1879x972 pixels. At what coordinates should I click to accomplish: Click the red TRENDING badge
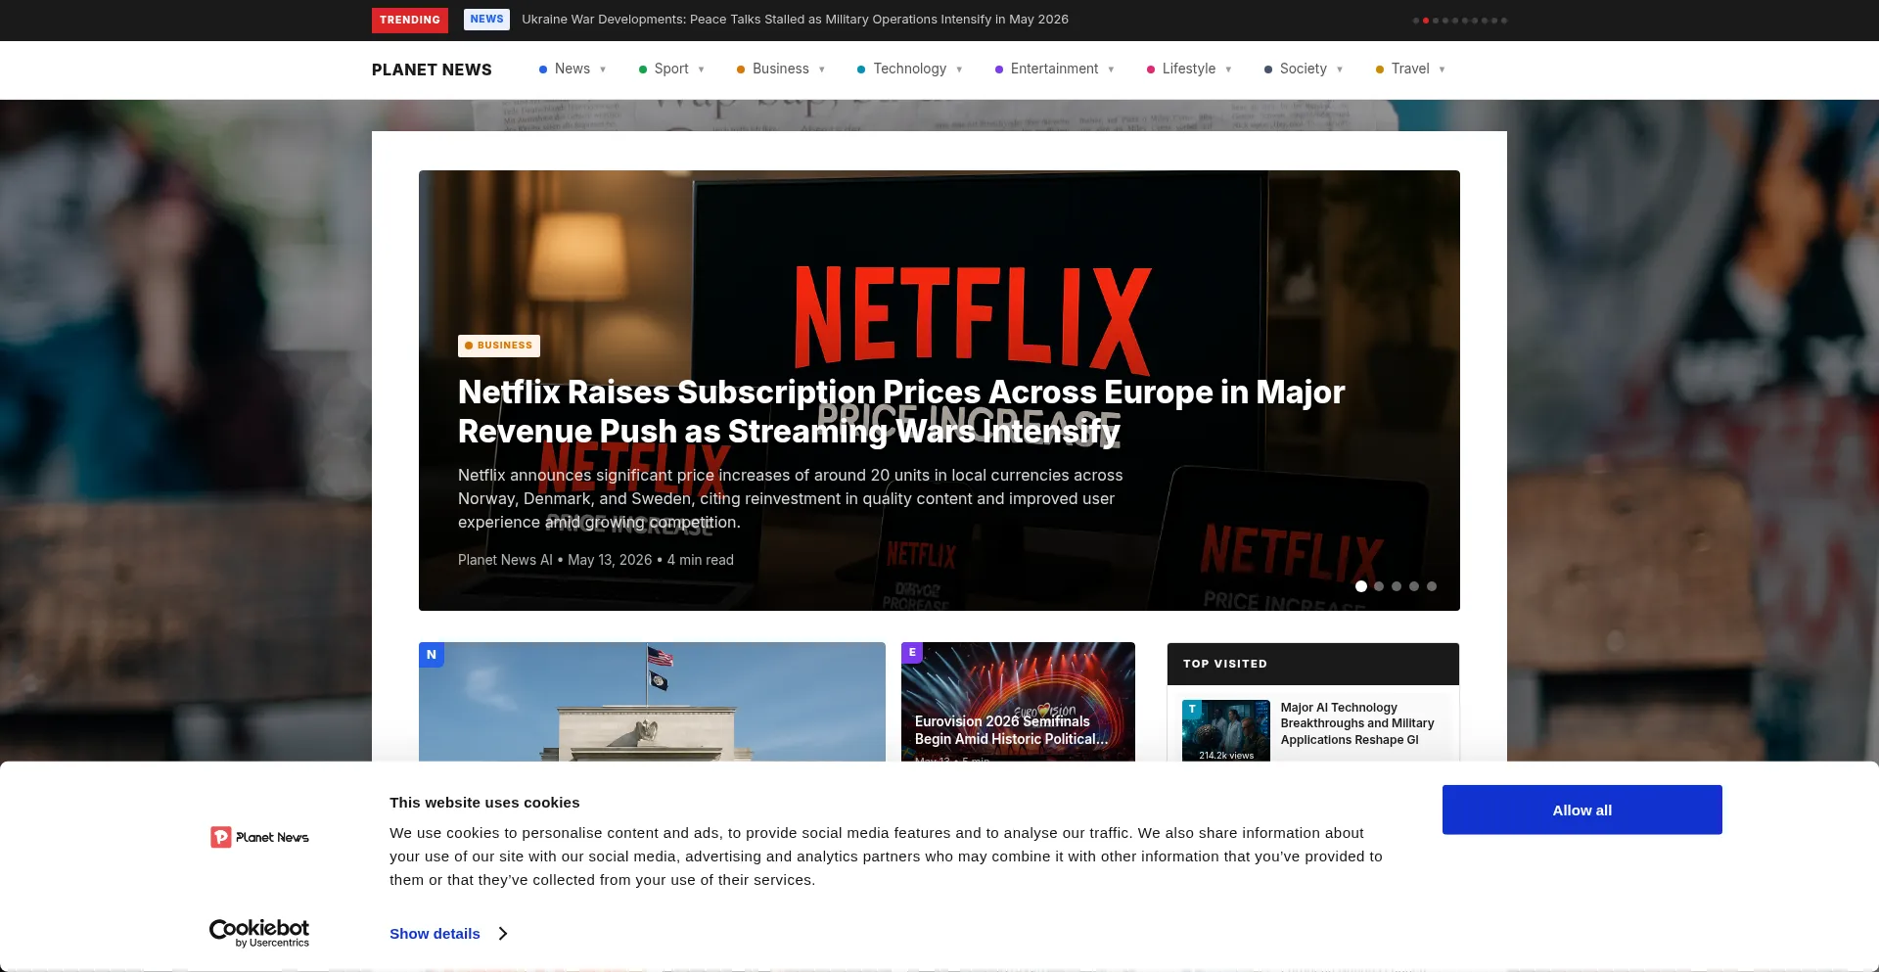(410, 21)
